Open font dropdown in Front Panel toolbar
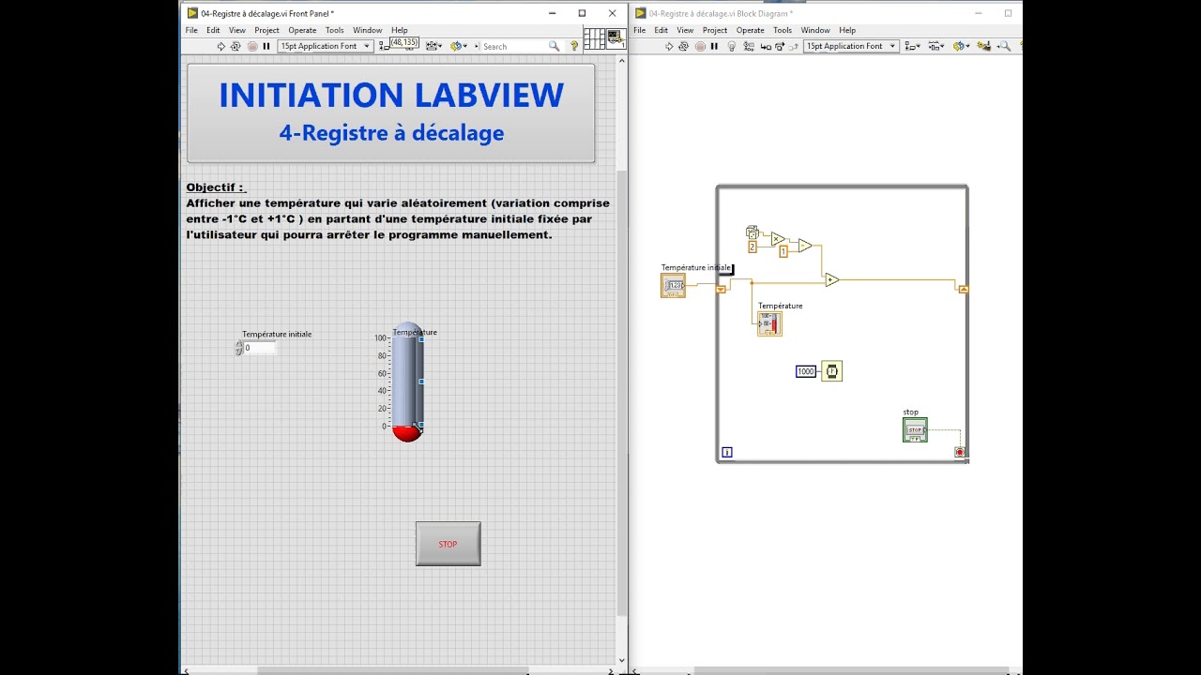This screenshot has width=1201, height=675. pos(326,46)
